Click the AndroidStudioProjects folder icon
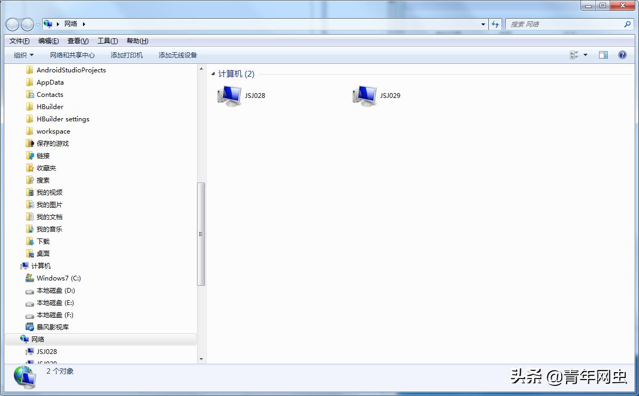Image resolution: width=639 pixels, height=396 pixels. click(x=30, y=70)
